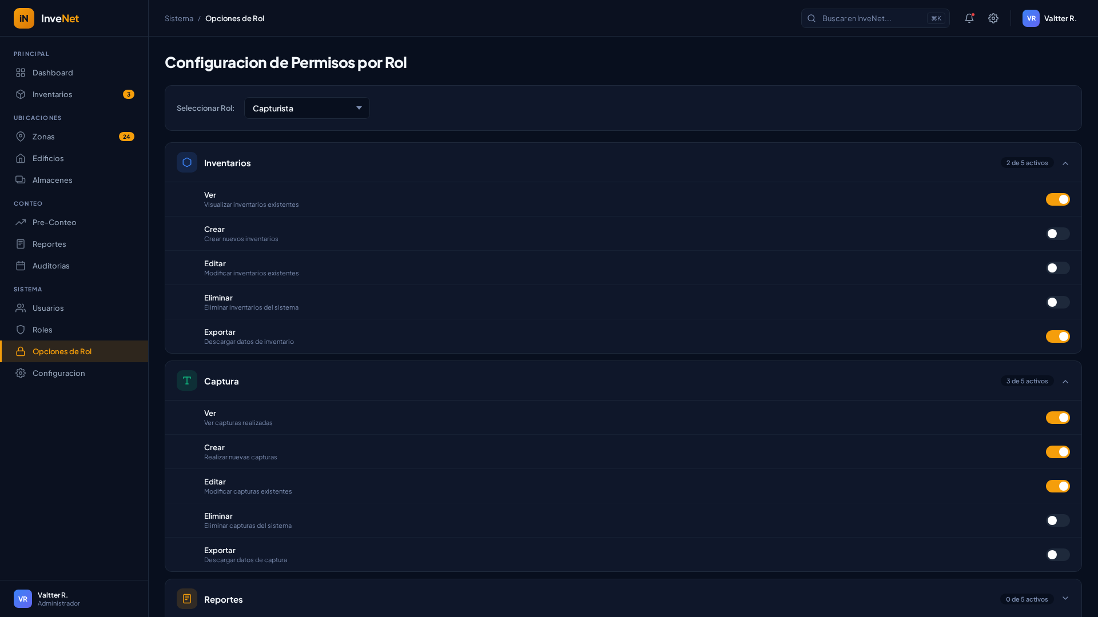This screenshot has height=617, width=1098.
Task: Expand the Reportes permissions section
Action: click(1065, 599)
